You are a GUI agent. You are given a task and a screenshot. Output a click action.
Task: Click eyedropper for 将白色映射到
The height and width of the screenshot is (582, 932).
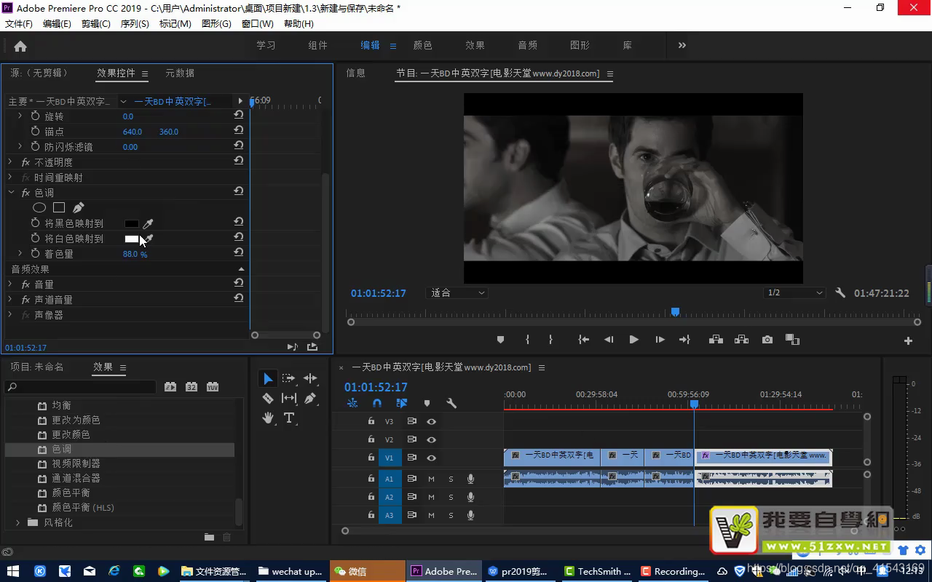[148, 239]
